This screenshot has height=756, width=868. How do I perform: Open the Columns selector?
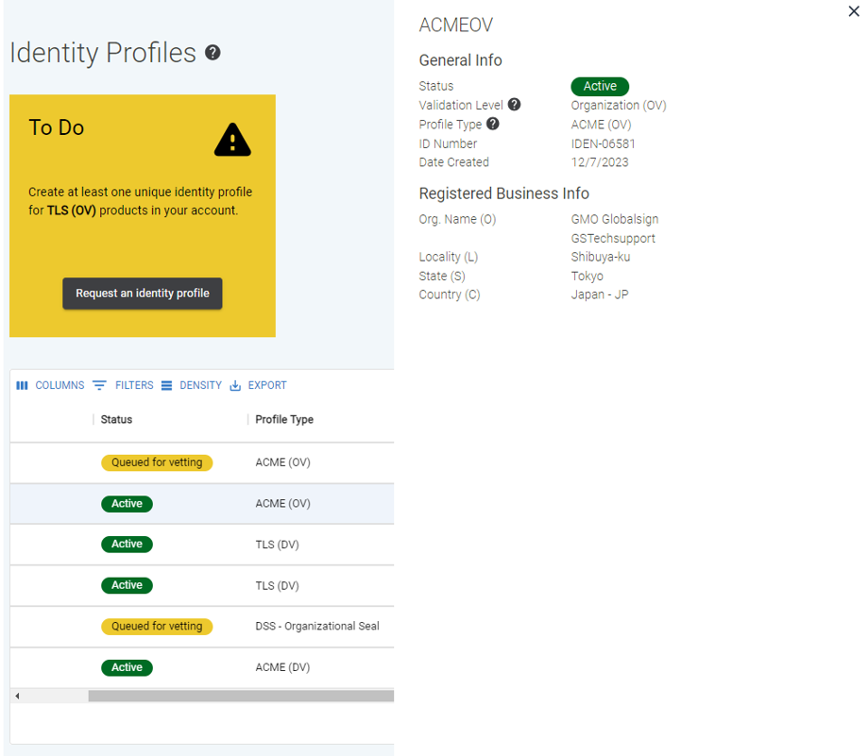pyautogui.click(x=50, y=385)
